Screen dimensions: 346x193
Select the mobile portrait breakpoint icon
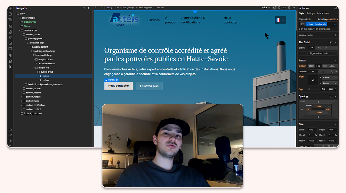point(289,7)
